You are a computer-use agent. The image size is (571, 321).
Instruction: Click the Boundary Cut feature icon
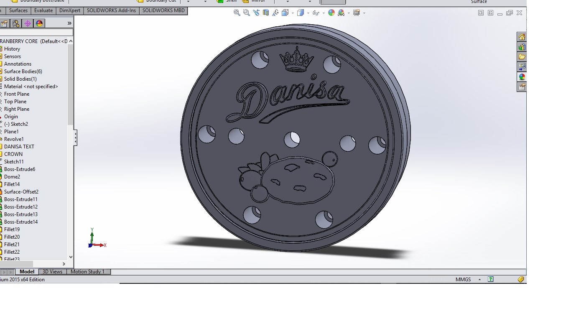click(140, 1)
